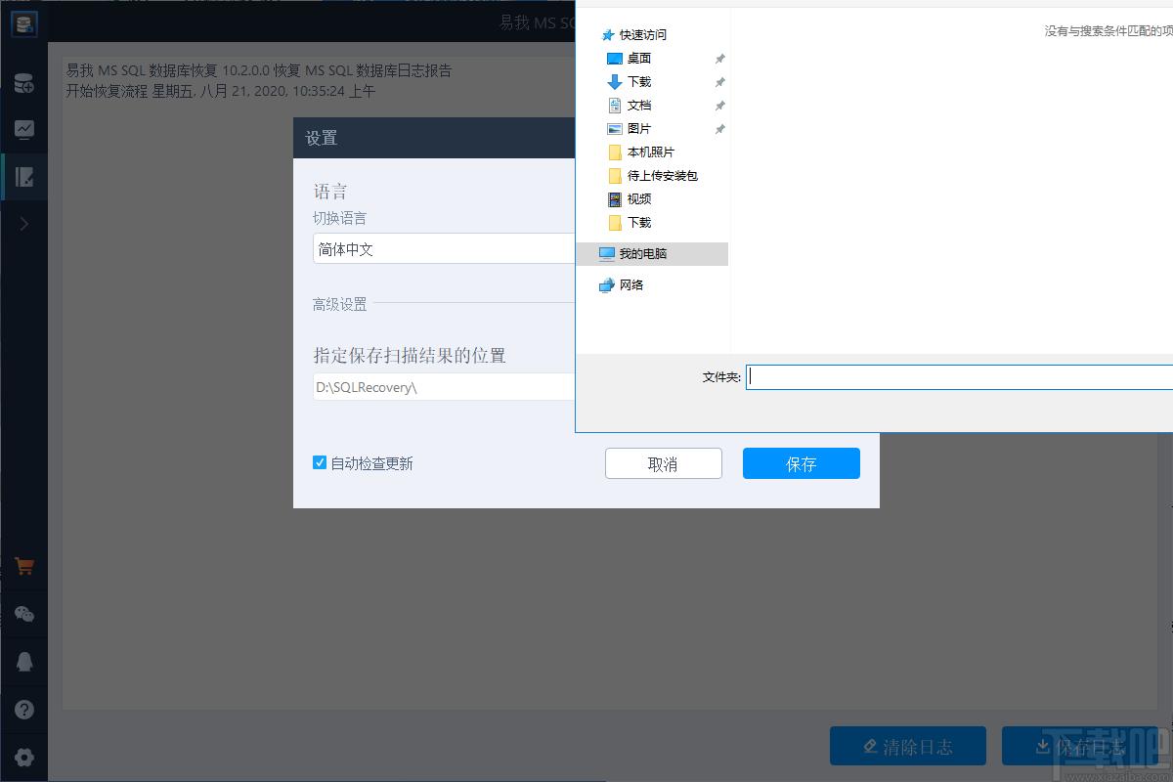This screenshot has height=782, width=1173.
Task: Click the 保存 button in settings dialog
Action: click(x=802, y=463)
